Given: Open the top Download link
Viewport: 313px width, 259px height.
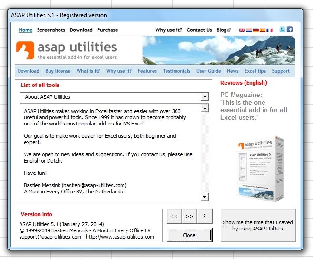Looking at the screenshot, I should coord(81,30).
